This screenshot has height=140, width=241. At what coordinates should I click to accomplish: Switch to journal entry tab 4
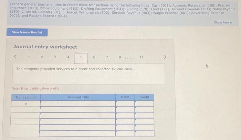[68, 57]
